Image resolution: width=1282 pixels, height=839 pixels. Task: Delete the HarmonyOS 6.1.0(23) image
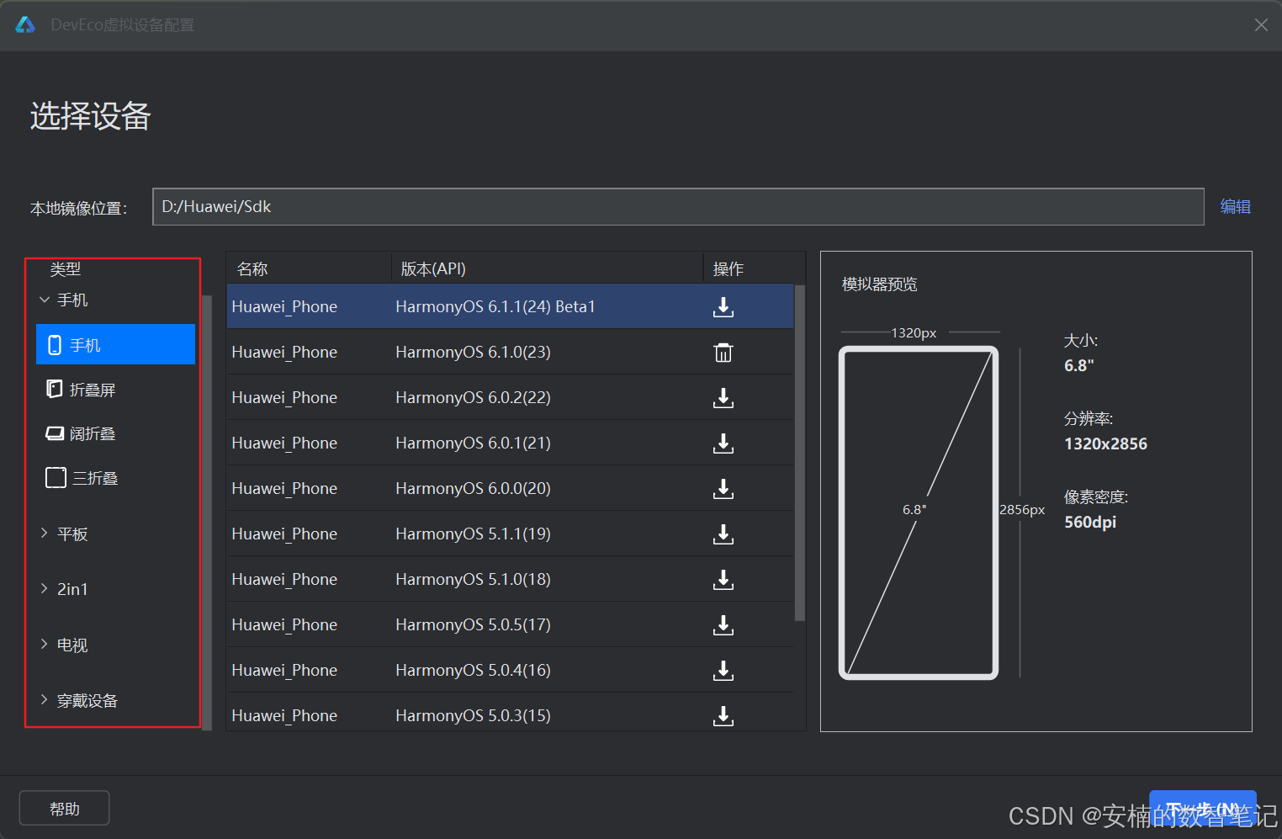coord(723,353)
